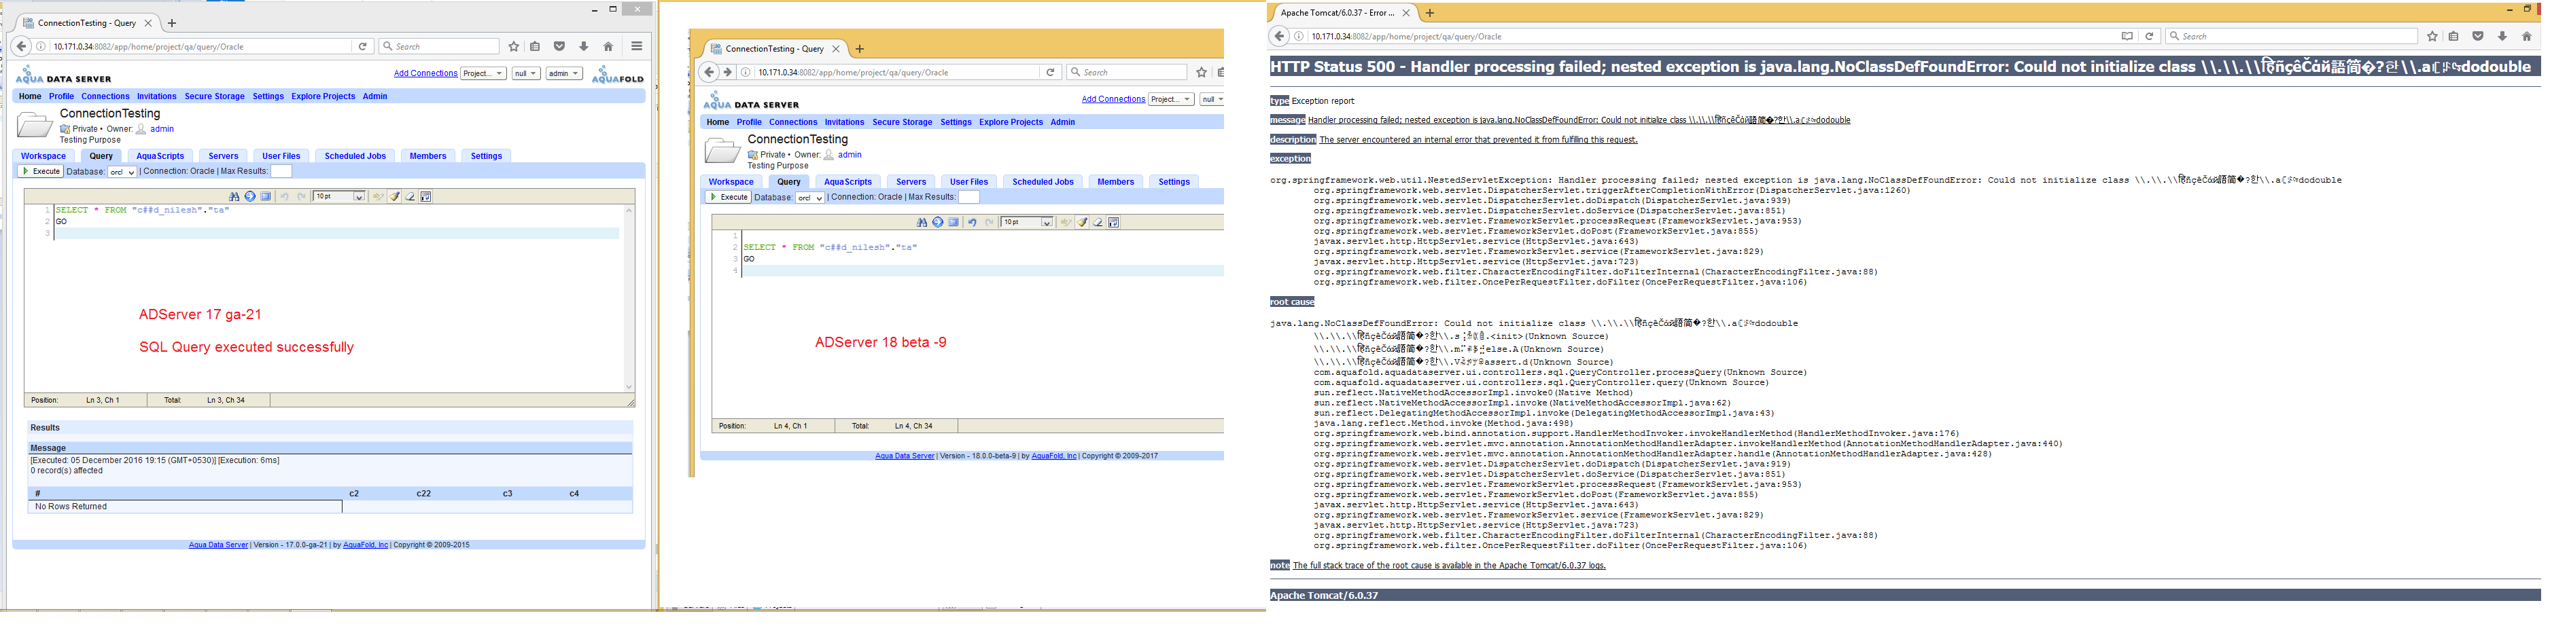
Task: Click word-wrap icon in 17 ga-21 editor toolbar
Action: coord(426,196)
